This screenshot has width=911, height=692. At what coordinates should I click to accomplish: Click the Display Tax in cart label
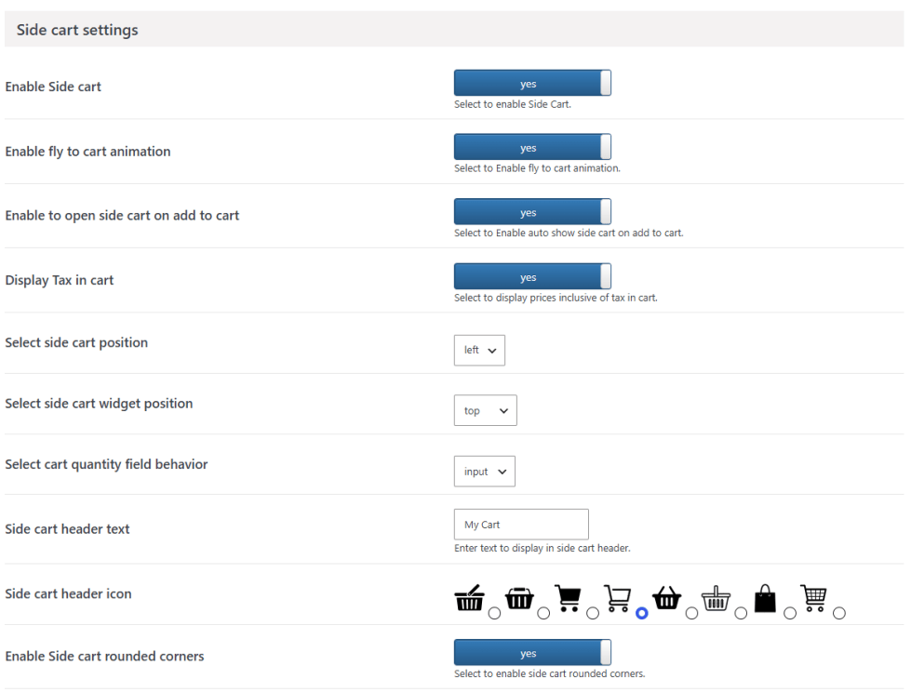[x=60, y=280]
